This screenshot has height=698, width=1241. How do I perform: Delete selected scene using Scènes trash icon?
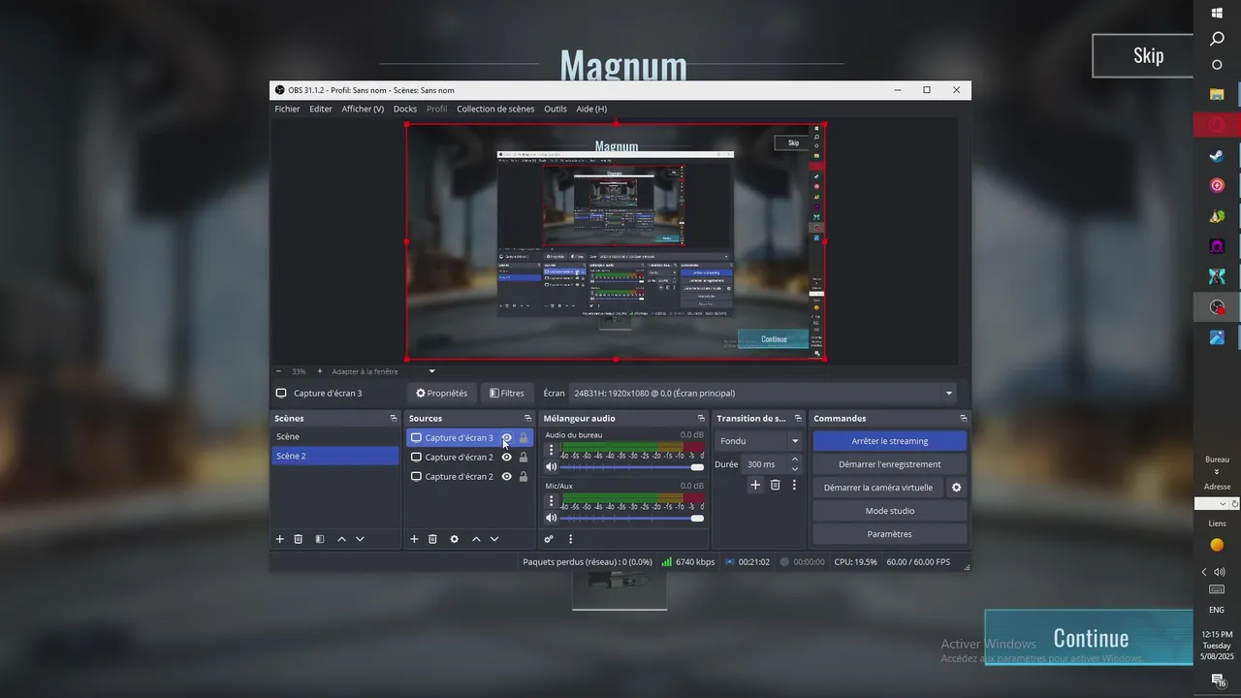[299, 539]
